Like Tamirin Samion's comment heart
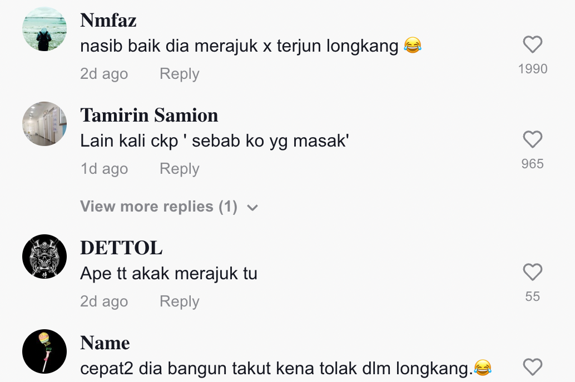The image size is (575, 382). 533,139
